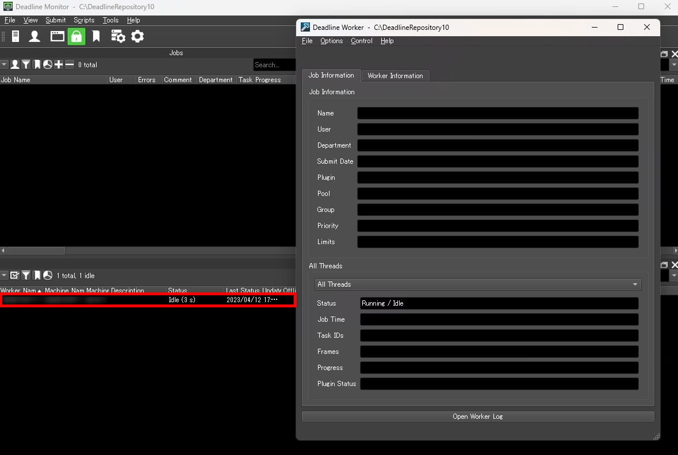Open the Workers panel dropdown arrow menu
The height and width of the screenshot is (455, 678).
coord(4,276)
